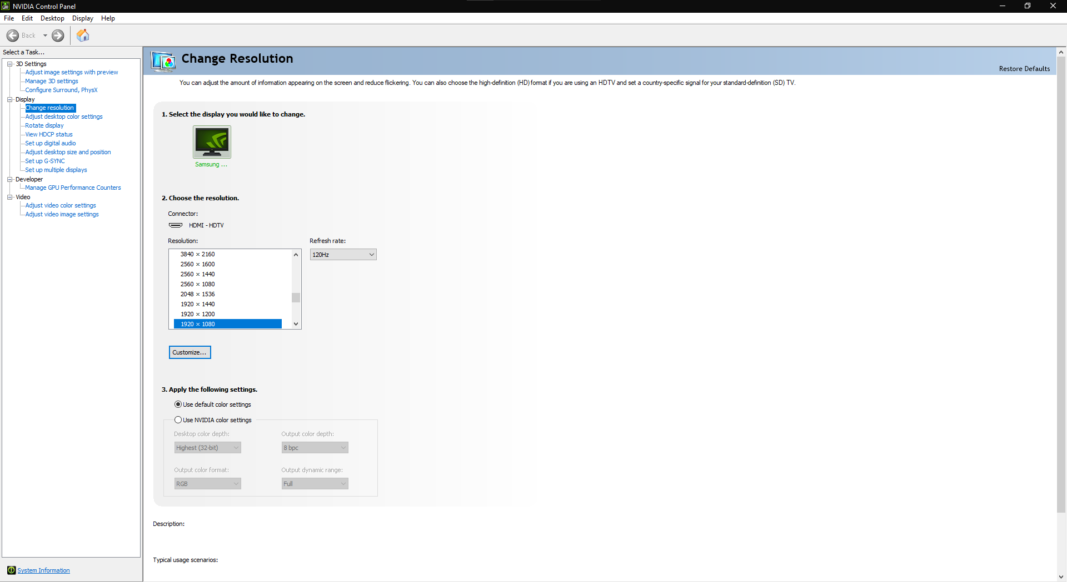The image size is (1067, 582).
Task: Collapse the 3D Settings tree node
Action: pyautogui.click(x=9, y=64)
